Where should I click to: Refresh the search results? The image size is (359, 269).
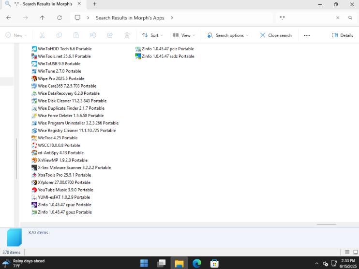tap(60, 18)
